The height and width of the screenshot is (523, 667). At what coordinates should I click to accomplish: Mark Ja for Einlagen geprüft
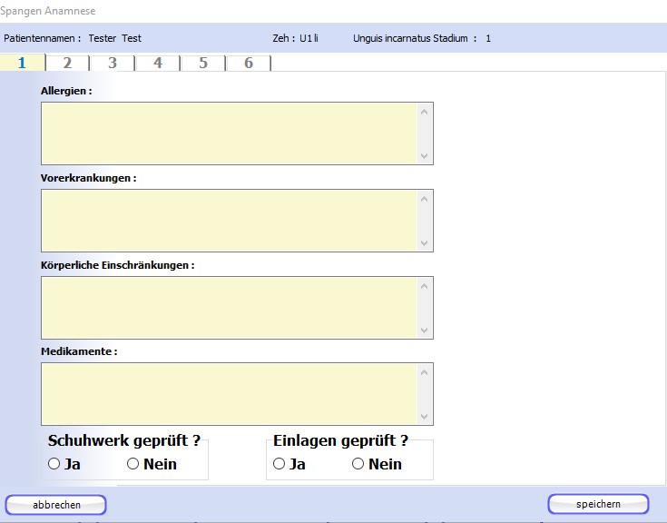279,464
